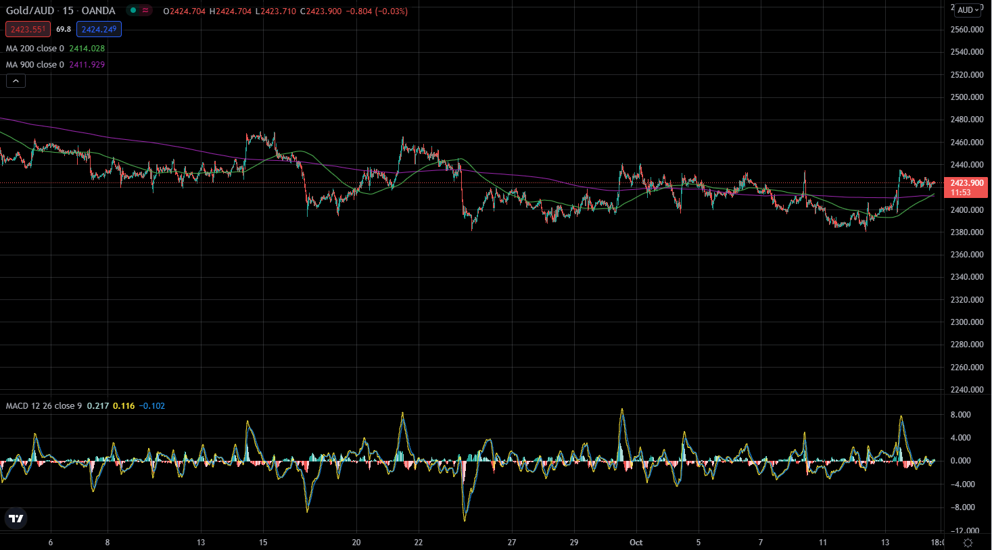Select the 'MACD 12 26 close 9' indicator legend
992x550 pixels.
pyautogui.click(x=44, y=406)
